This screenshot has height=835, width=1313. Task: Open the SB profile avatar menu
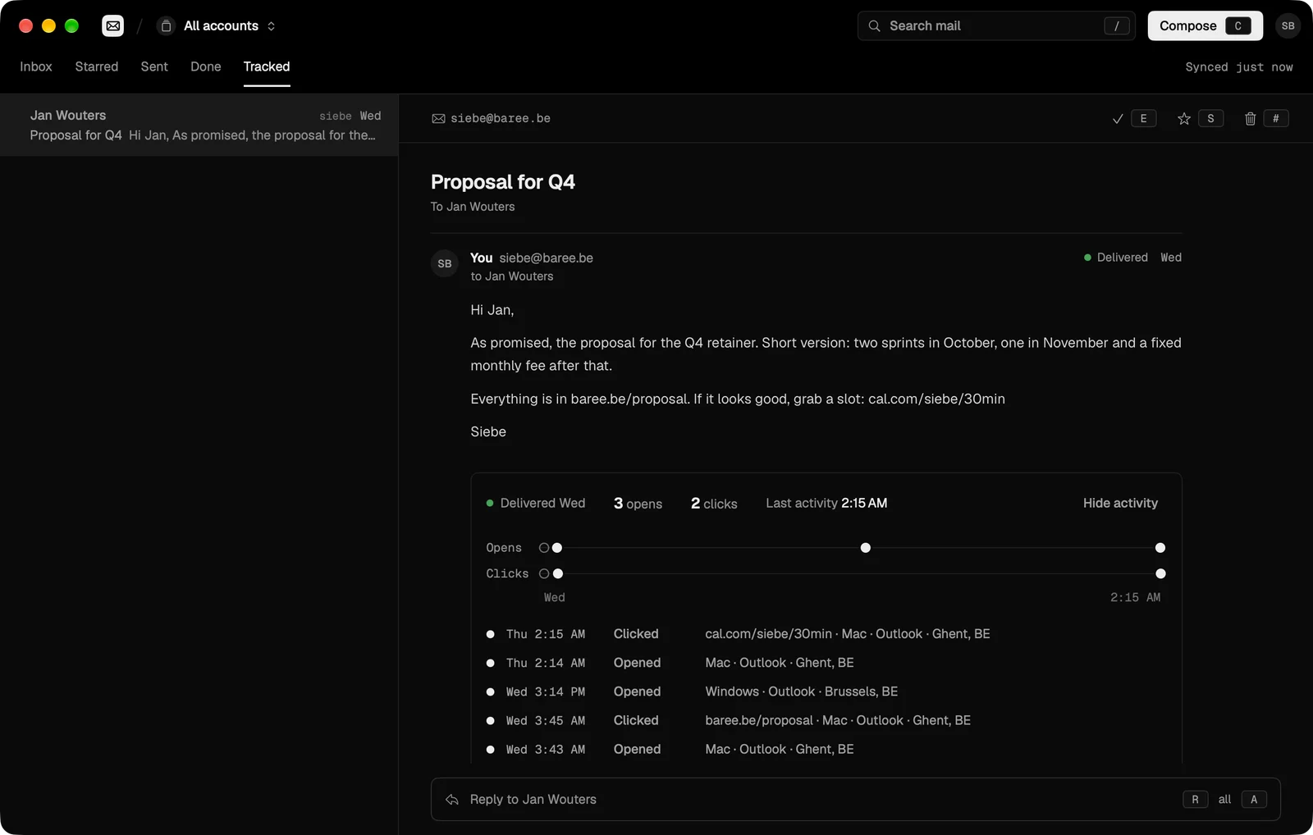(x=1288, y=26)
